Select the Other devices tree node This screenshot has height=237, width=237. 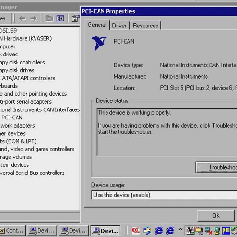point(13,133)
